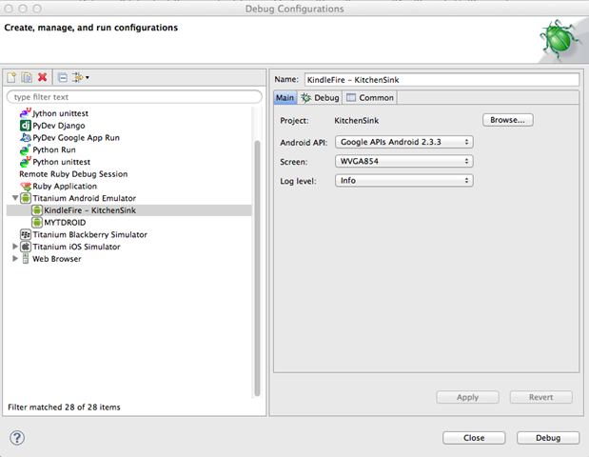The width and height of the screenshot is (589, 457).
Task: Open the Log level dropdown
Action: tap(404, 180)
